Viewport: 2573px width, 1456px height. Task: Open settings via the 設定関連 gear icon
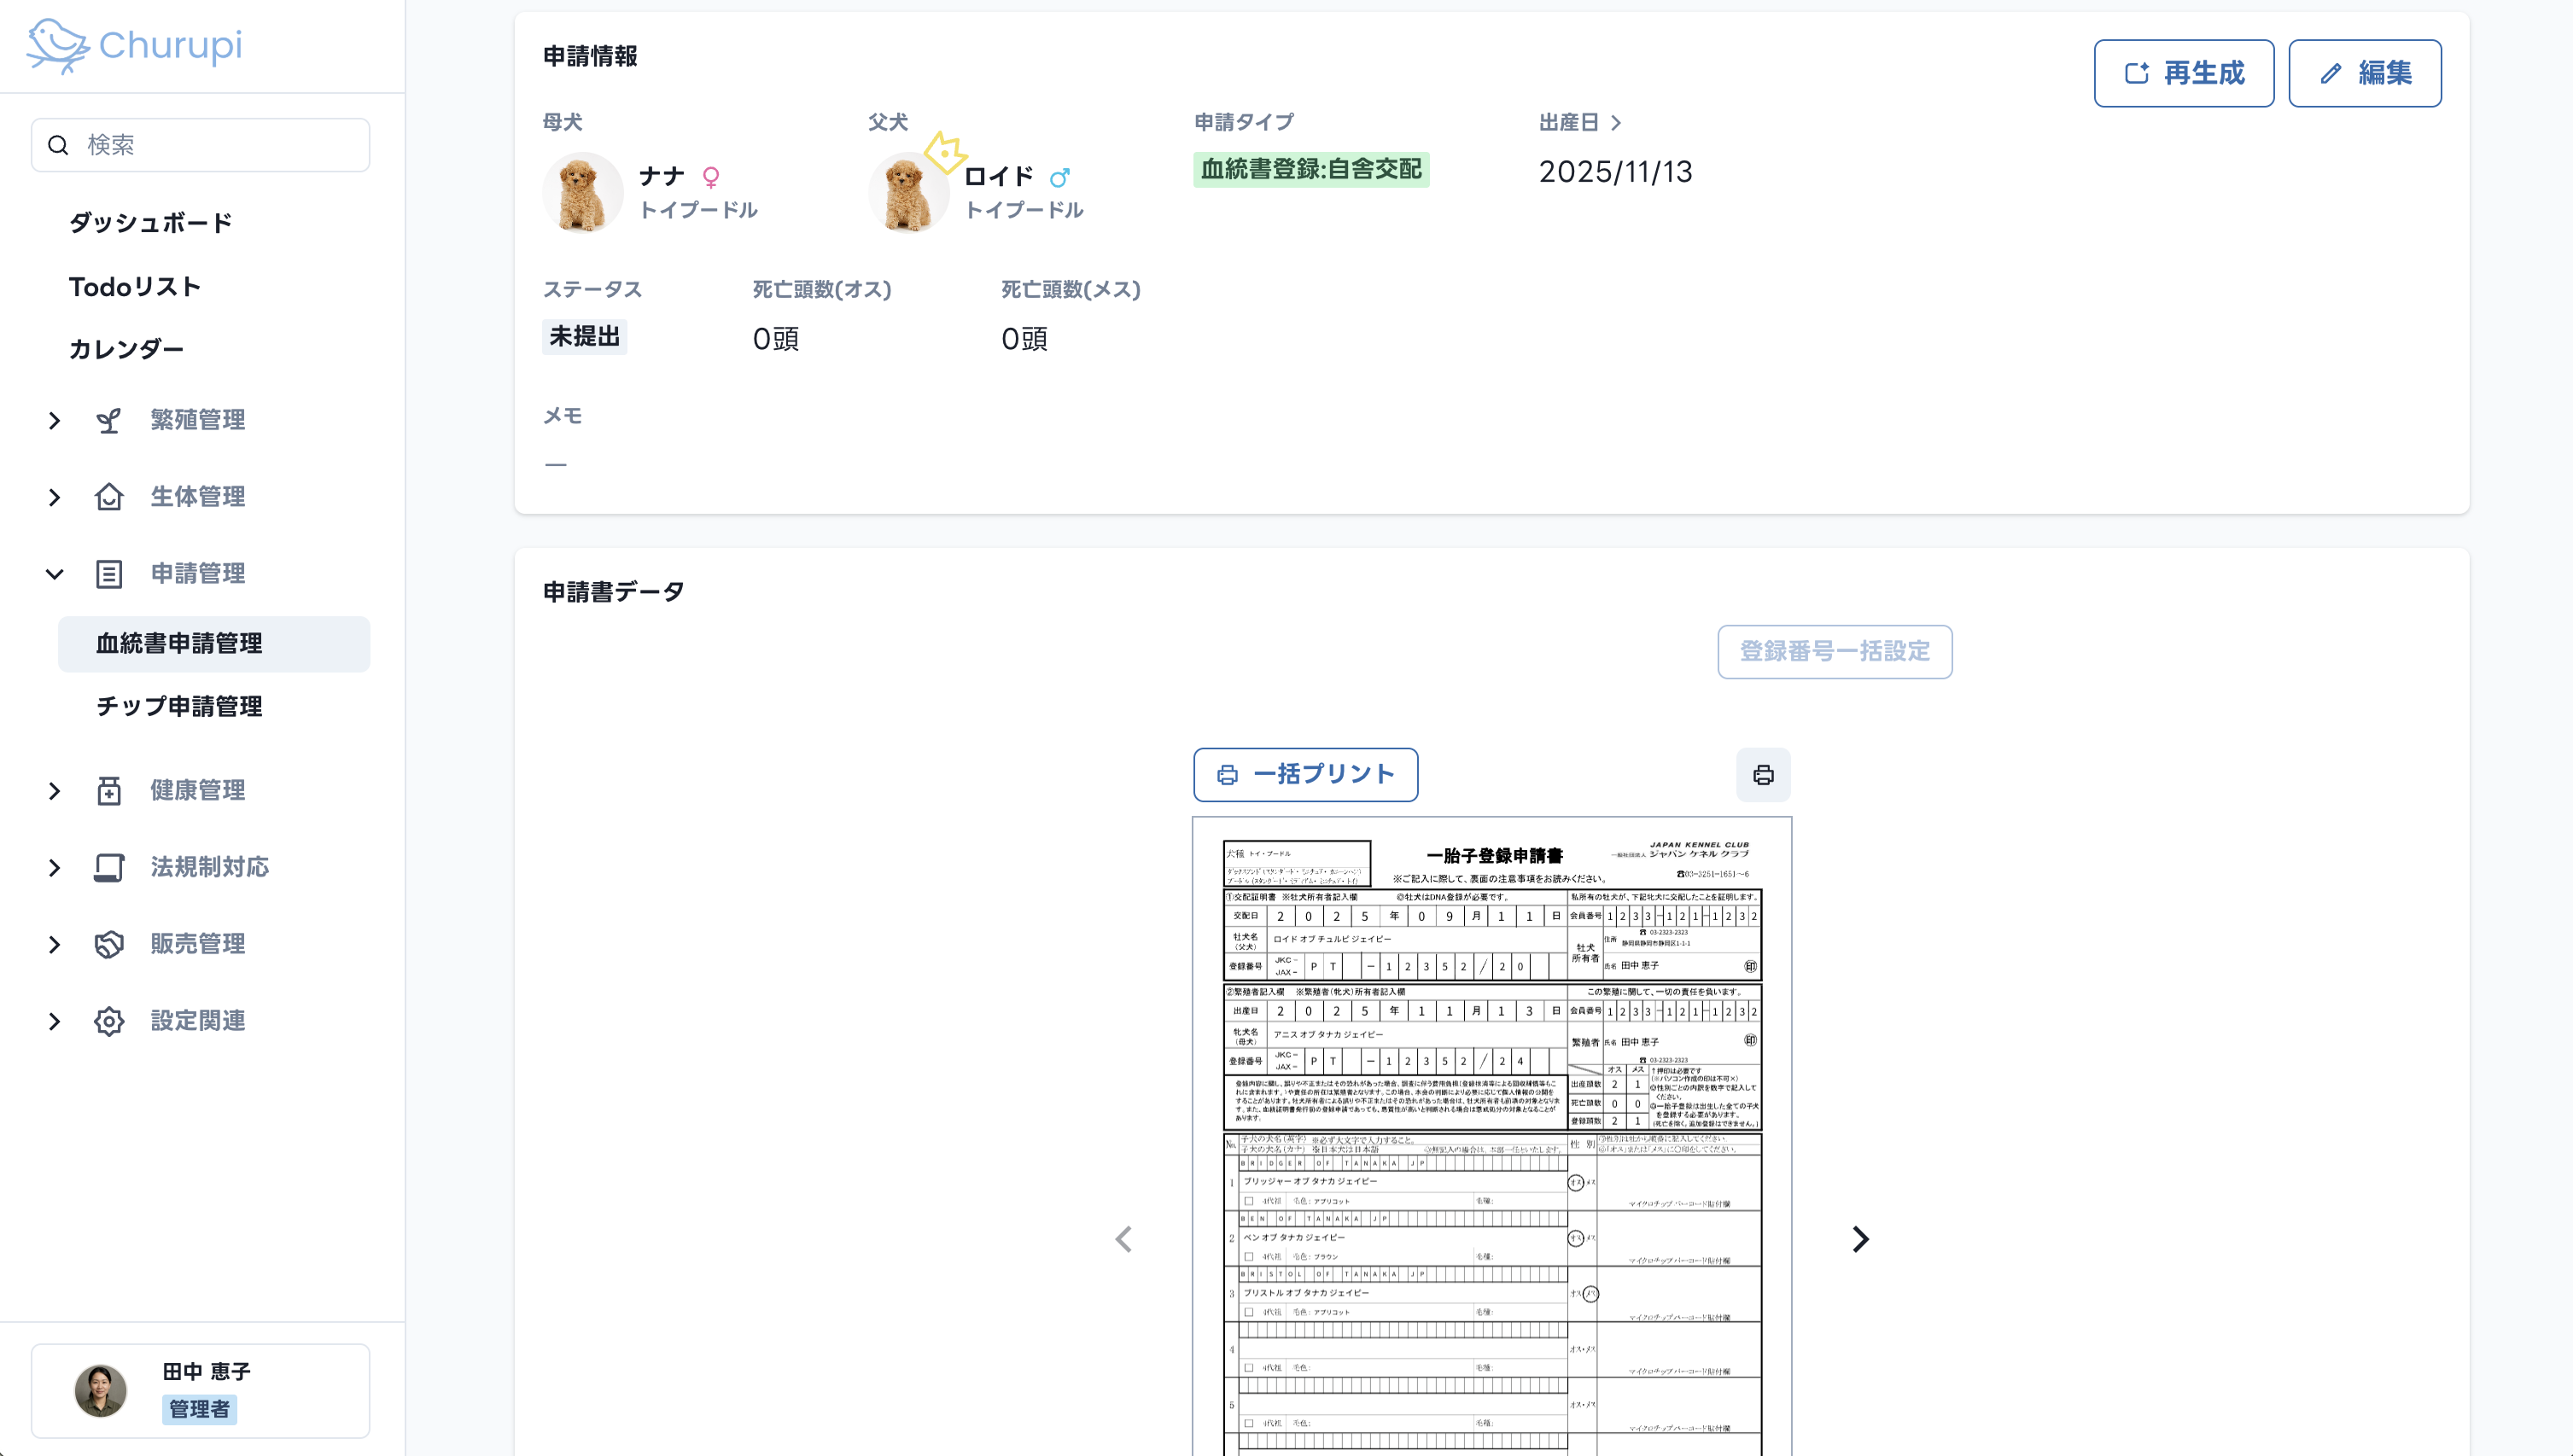[x=108, y=1021]
